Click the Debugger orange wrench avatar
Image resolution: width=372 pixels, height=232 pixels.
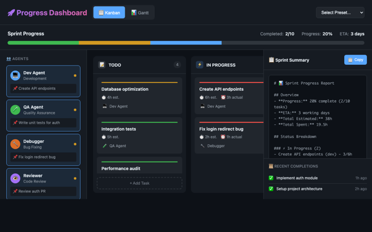point(15,144)
